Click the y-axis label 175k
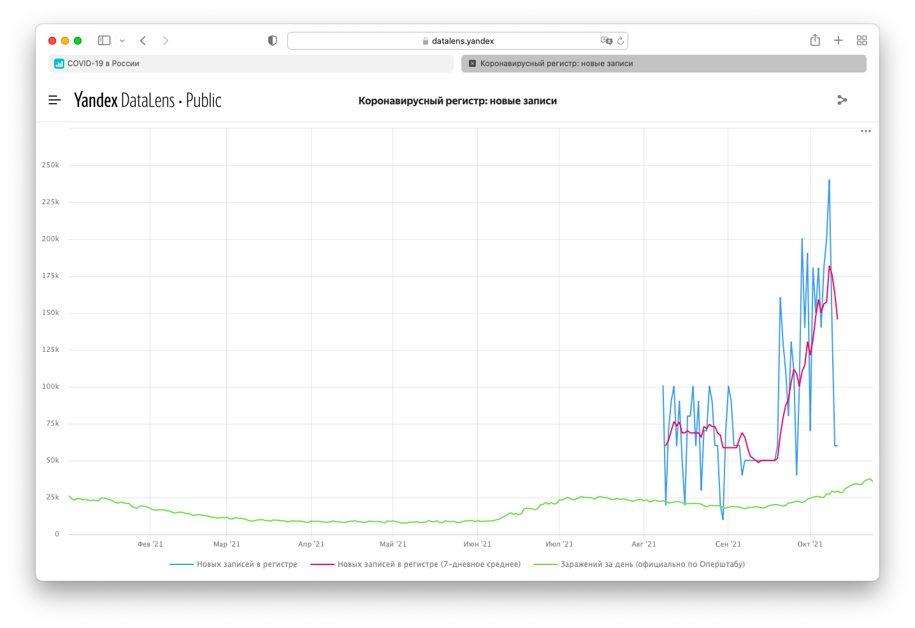The image size is (915, 628). click(50, 276)
